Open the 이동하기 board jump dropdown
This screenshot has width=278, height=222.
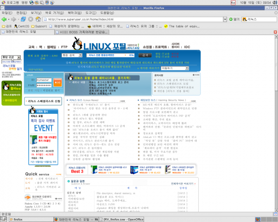click(x=175, y=68)
